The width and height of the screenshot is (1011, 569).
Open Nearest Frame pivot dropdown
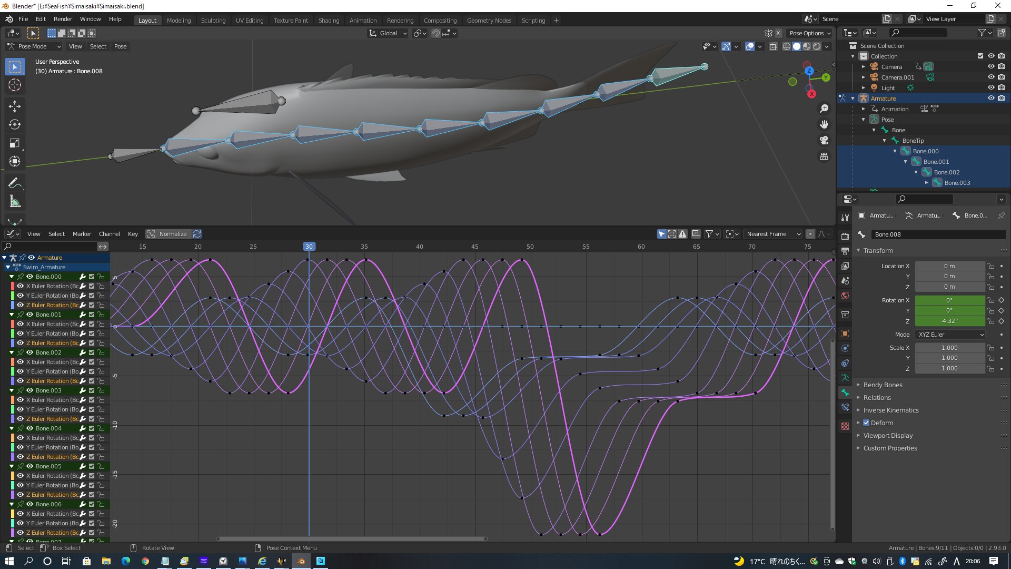click(774, 234)
